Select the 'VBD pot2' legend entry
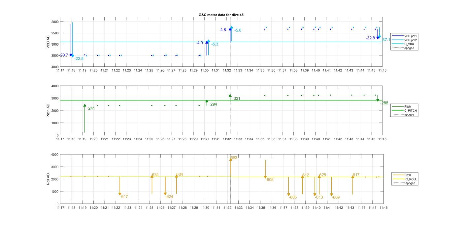Image resolution: width=462 pixels, height=229 pixels. coord(405,40)
